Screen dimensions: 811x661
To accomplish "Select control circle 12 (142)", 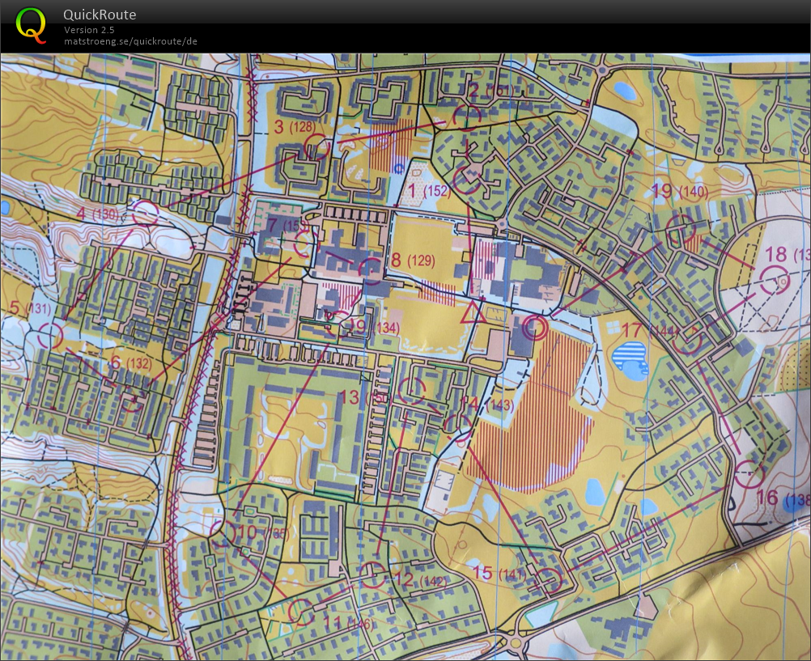I will 373,574.
